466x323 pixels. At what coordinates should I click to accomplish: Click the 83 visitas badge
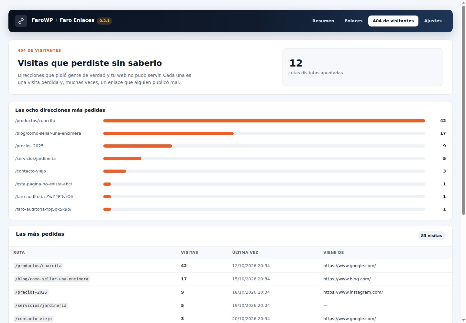[431, 236]
